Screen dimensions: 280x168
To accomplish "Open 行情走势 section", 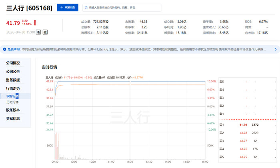I will (x=13, y=88).
